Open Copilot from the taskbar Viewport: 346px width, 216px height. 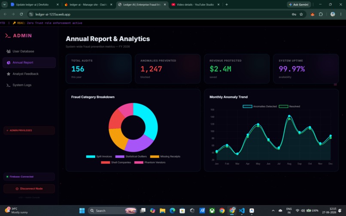point(152,211)
